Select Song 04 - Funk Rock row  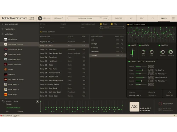click(x=64, y=57)
